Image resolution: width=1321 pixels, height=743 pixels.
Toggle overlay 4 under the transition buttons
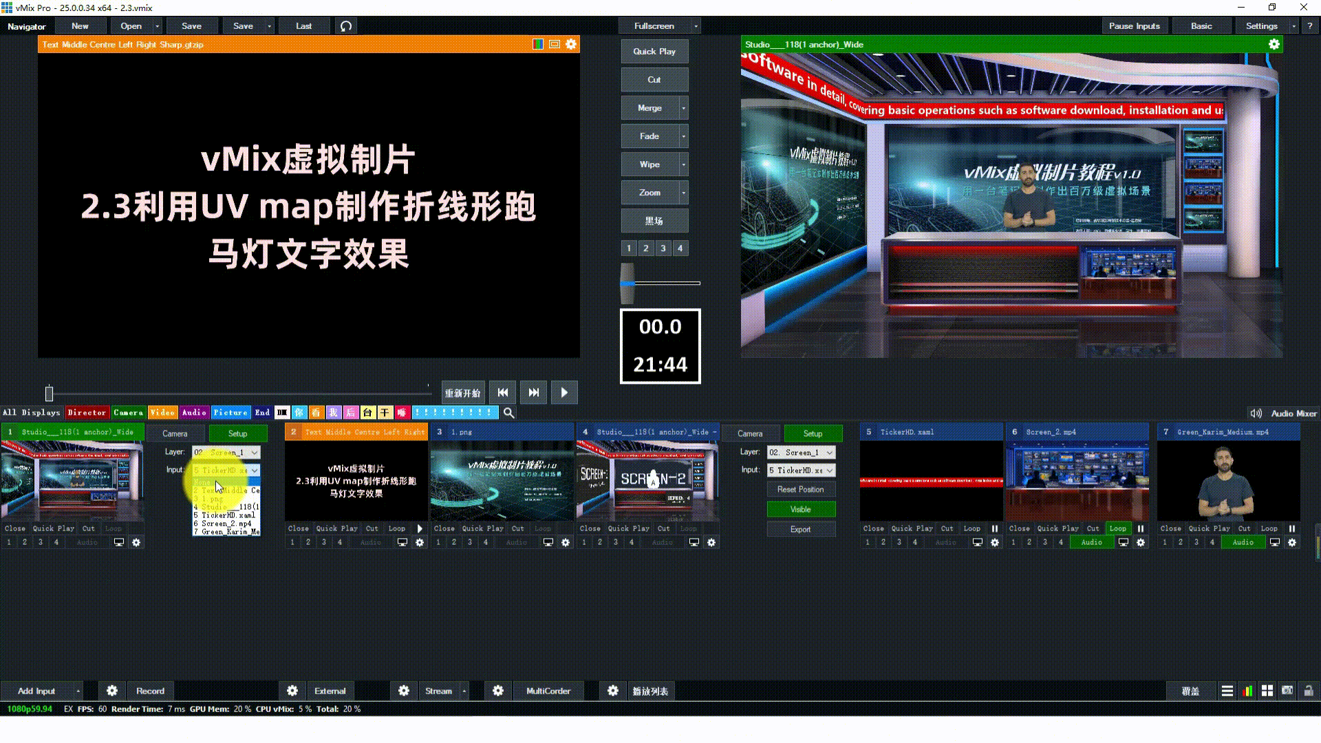680,248
